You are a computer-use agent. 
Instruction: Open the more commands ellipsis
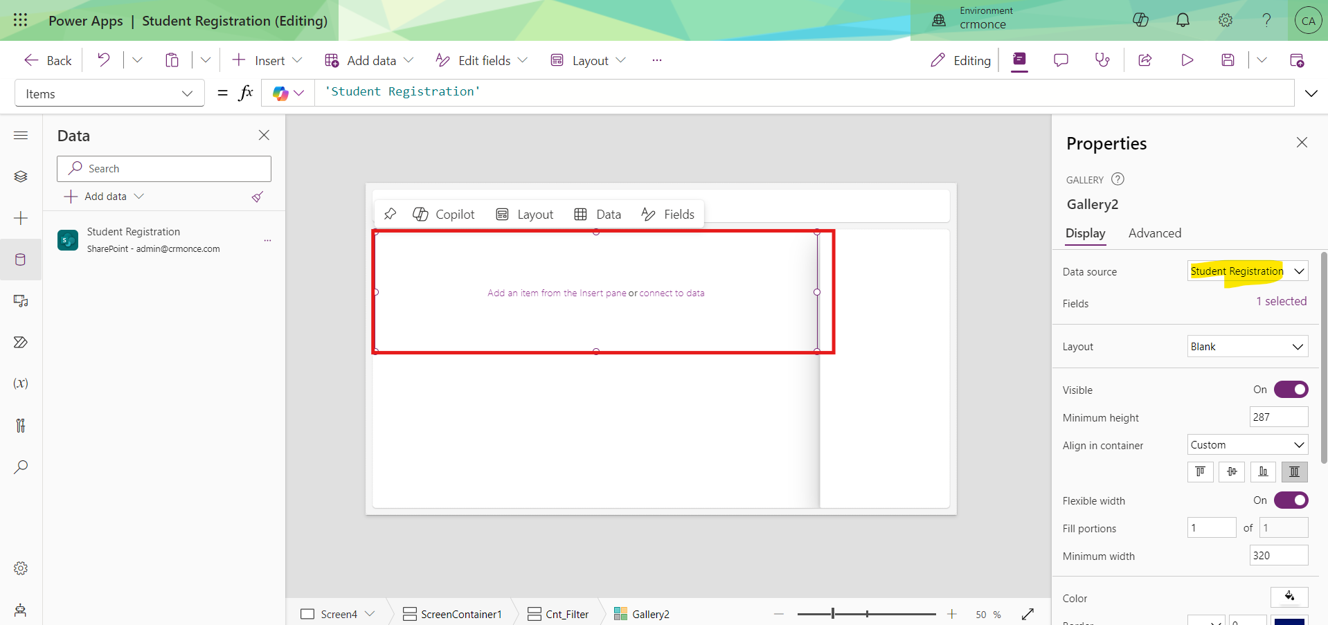[x=657, y=60]
